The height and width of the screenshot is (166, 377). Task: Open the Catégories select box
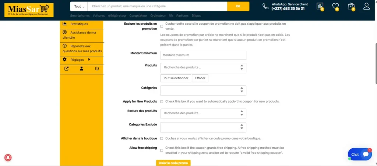[x=203, y=91]
